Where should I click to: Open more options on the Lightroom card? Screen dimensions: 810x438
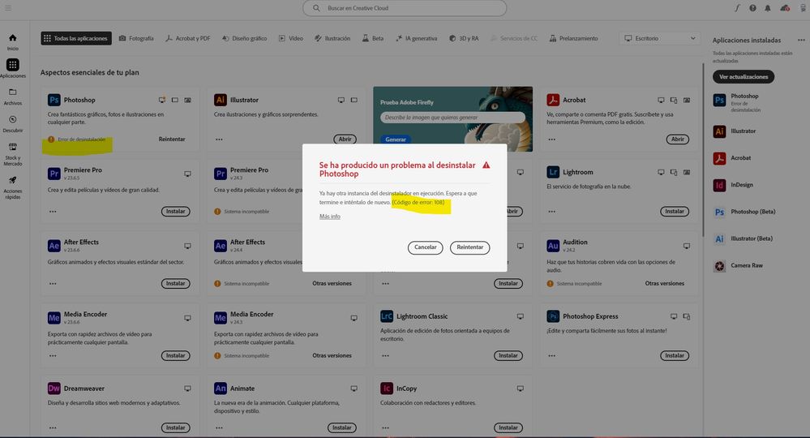click(x=551, y=211)
